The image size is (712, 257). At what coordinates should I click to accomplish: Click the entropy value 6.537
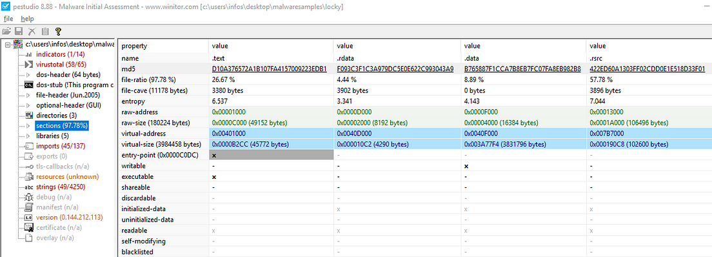[x=220, y=101]
